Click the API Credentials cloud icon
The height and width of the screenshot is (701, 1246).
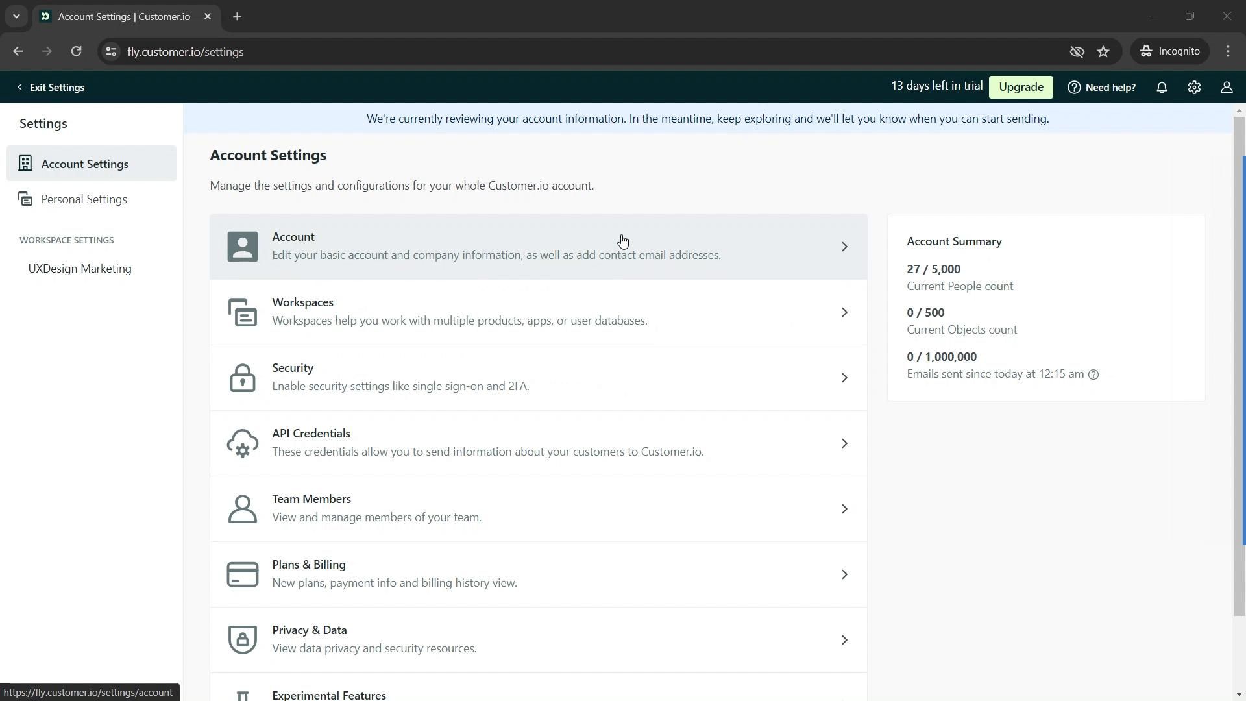(x=241, y=443)
